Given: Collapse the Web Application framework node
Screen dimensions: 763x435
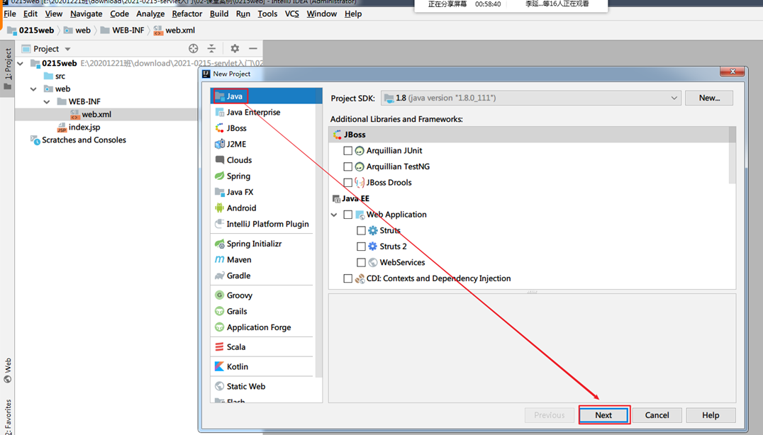Looking at the screenshot, I should (x=334, y=215).
